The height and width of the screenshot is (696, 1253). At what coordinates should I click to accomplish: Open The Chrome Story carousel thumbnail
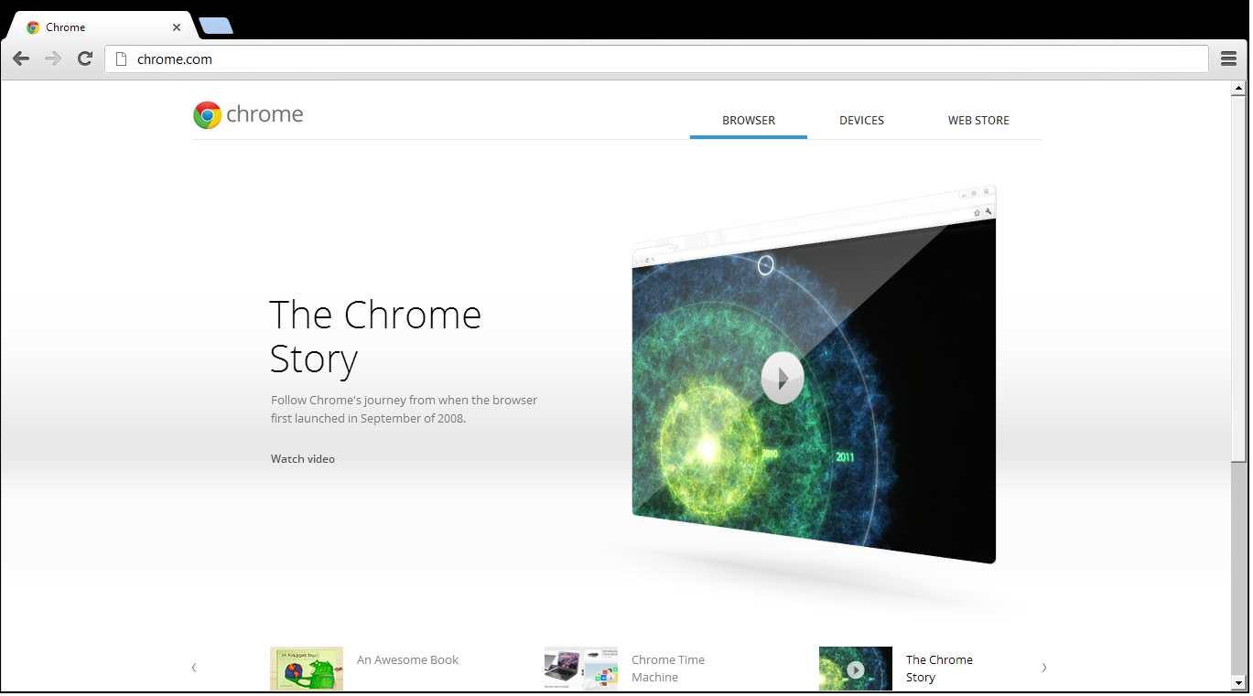856,669
